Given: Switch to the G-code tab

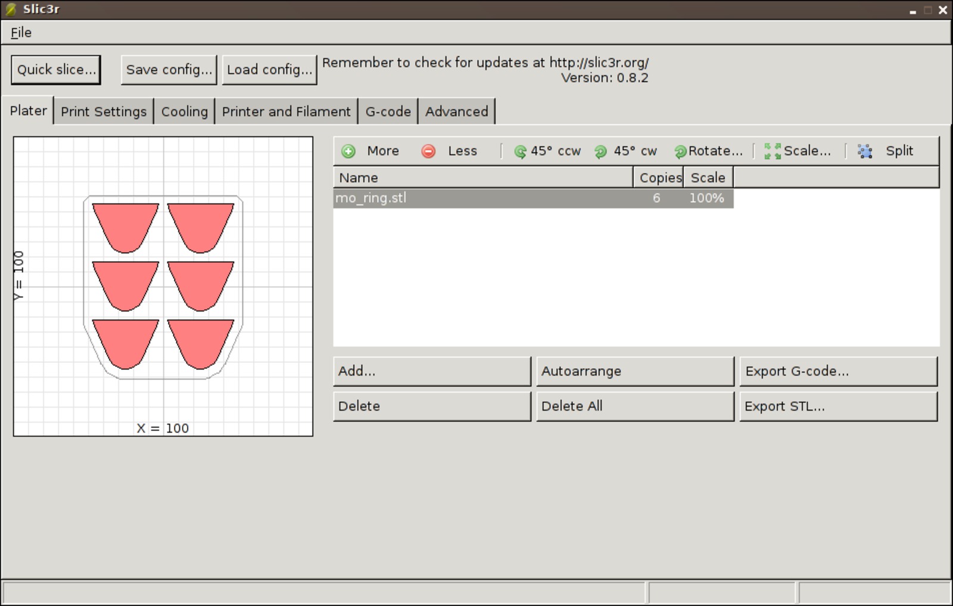Looking at the screenshot, I should click(x=388, y=111).
